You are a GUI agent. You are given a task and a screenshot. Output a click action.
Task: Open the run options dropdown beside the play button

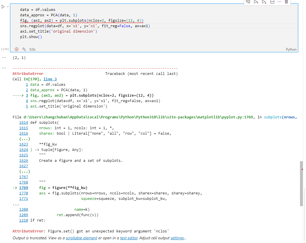coord(8,7)
